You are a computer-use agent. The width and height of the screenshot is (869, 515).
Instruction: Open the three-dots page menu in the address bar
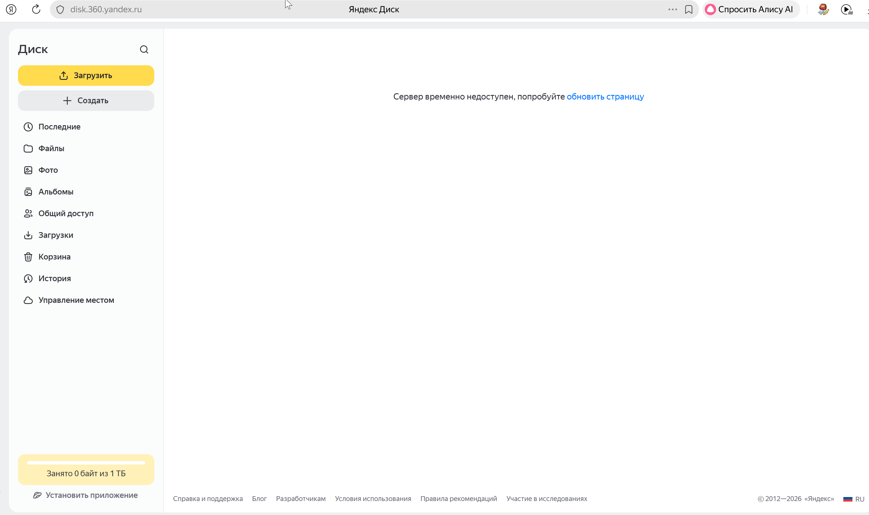point(672,9)
